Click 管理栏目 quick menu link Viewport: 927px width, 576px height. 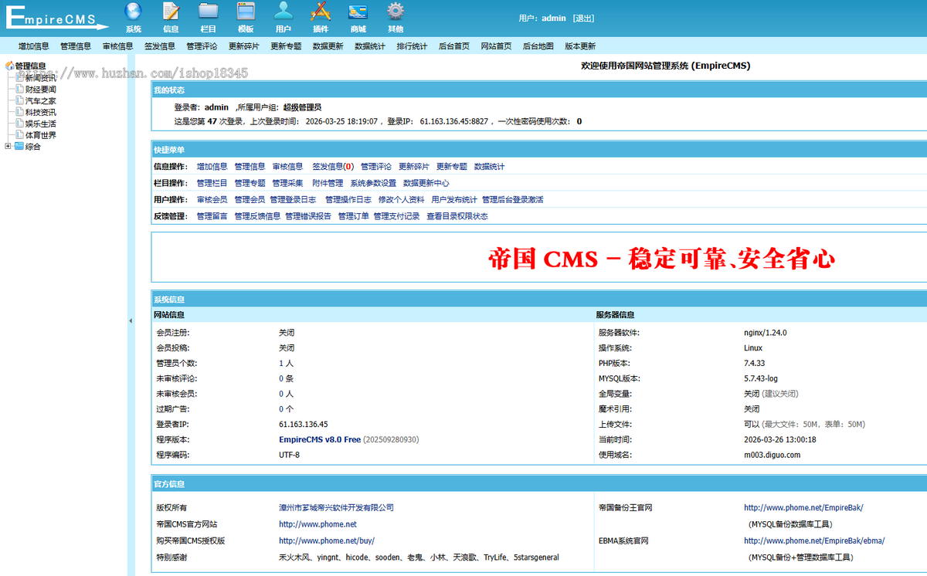pos(212,183)
